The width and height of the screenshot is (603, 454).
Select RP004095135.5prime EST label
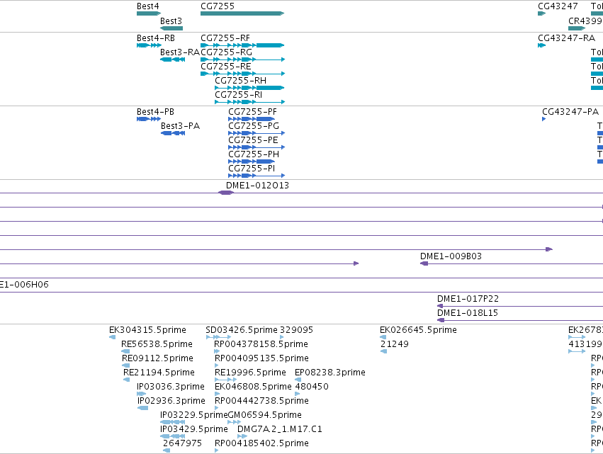pyautogui.click(x=261, y=358)
